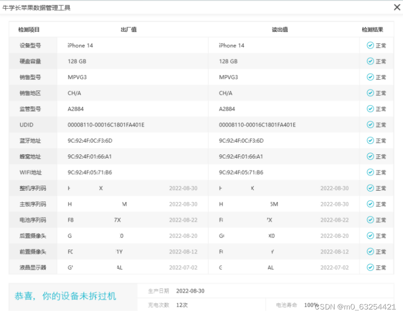Select the 检测项目 column header
Image resolution: width=403 pixels, height=315 pixels.
click(29, 30)
